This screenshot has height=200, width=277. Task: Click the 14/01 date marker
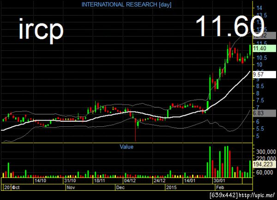coord(190,181)
